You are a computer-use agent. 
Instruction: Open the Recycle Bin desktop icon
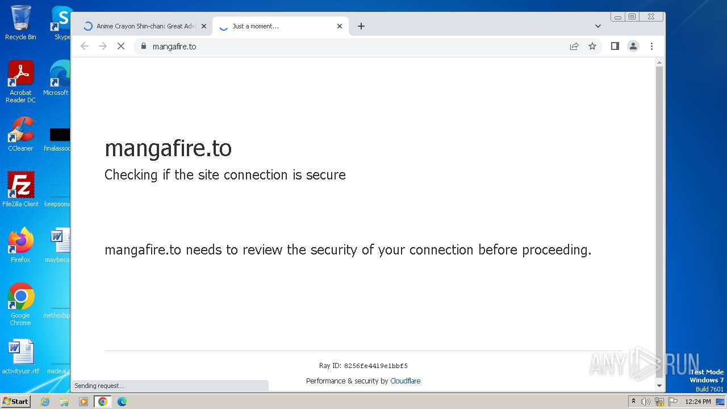[x=20, y=23]
